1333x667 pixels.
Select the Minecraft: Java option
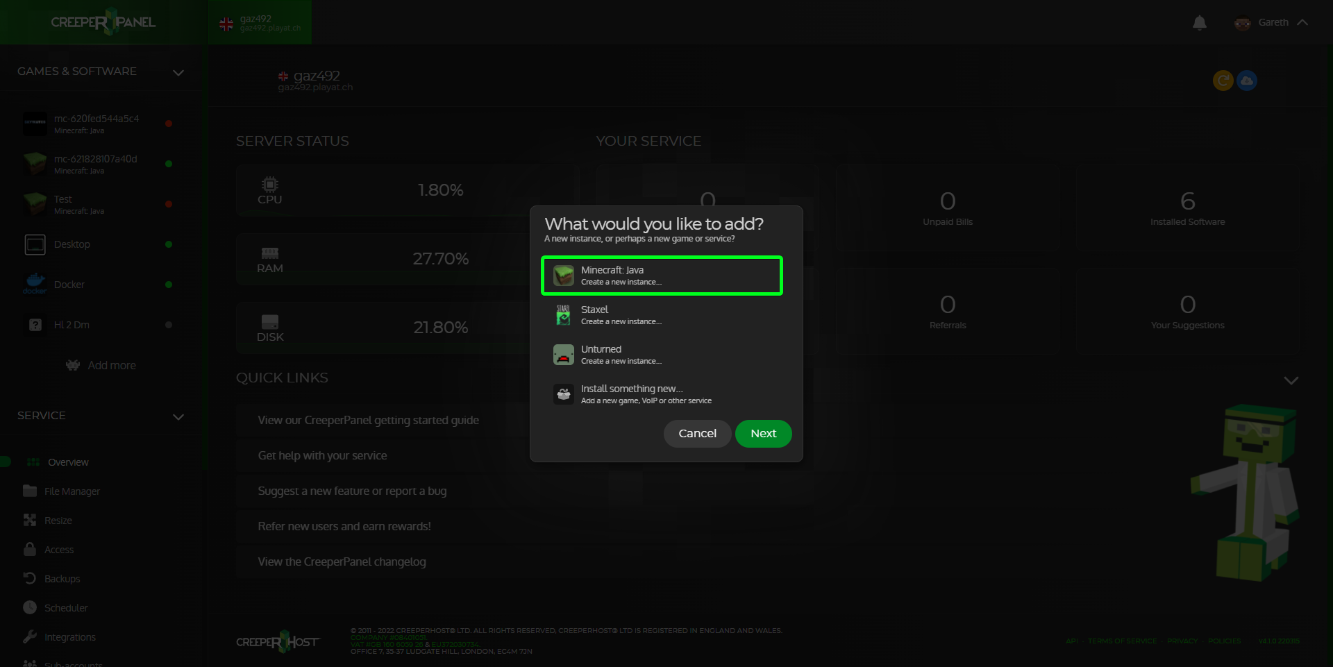tap(662, 276)
